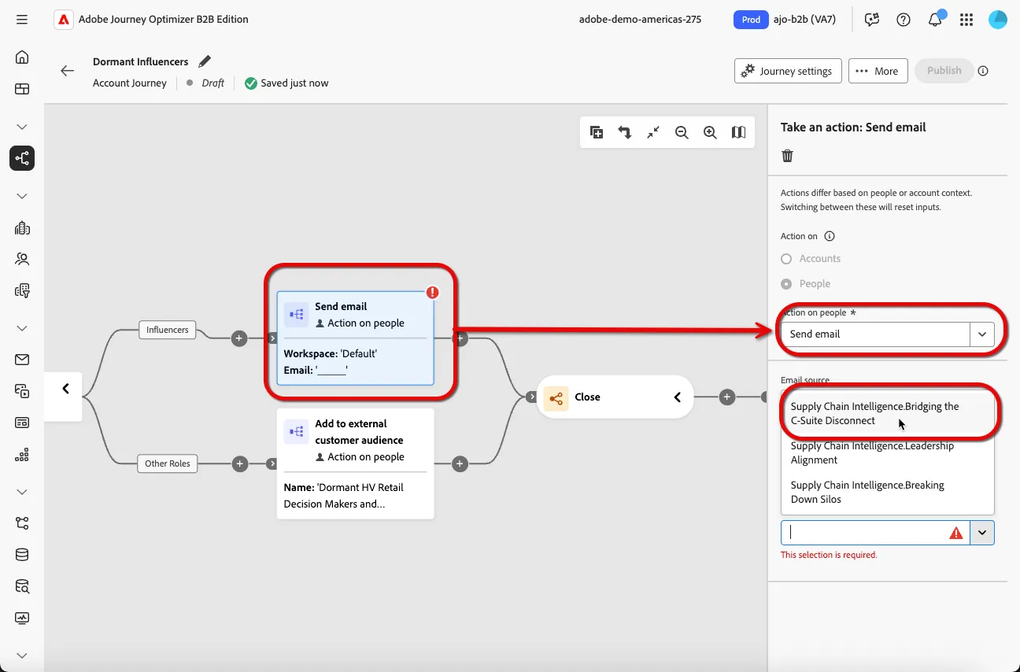1020x672 pixels.
Task: Open the Accounts building sidebar icon
Action: 22,228
